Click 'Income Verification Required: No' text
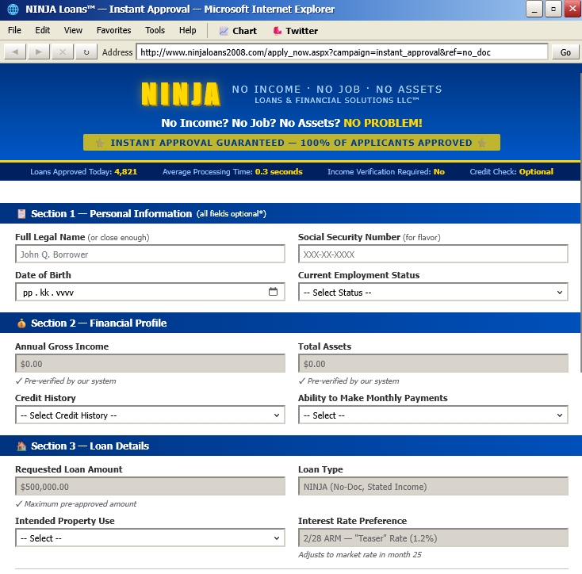Image resolution: width=582 pixels, height=574 pixels. pos(386,172)
